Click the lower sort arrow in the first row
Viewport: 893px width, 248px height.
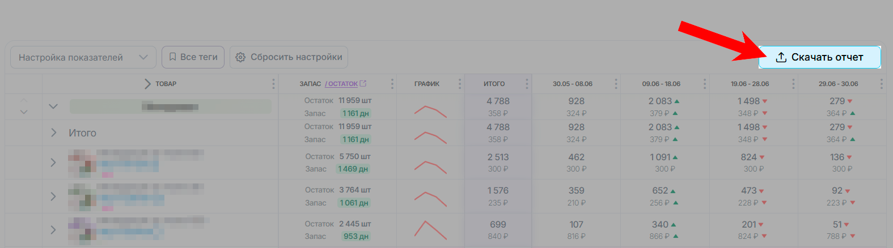pyautogui.click(x=23, y=112)
